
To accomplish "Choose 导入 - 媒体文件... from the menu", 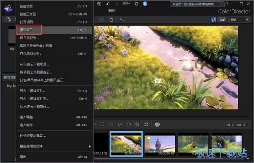I will tap(55, 91).
